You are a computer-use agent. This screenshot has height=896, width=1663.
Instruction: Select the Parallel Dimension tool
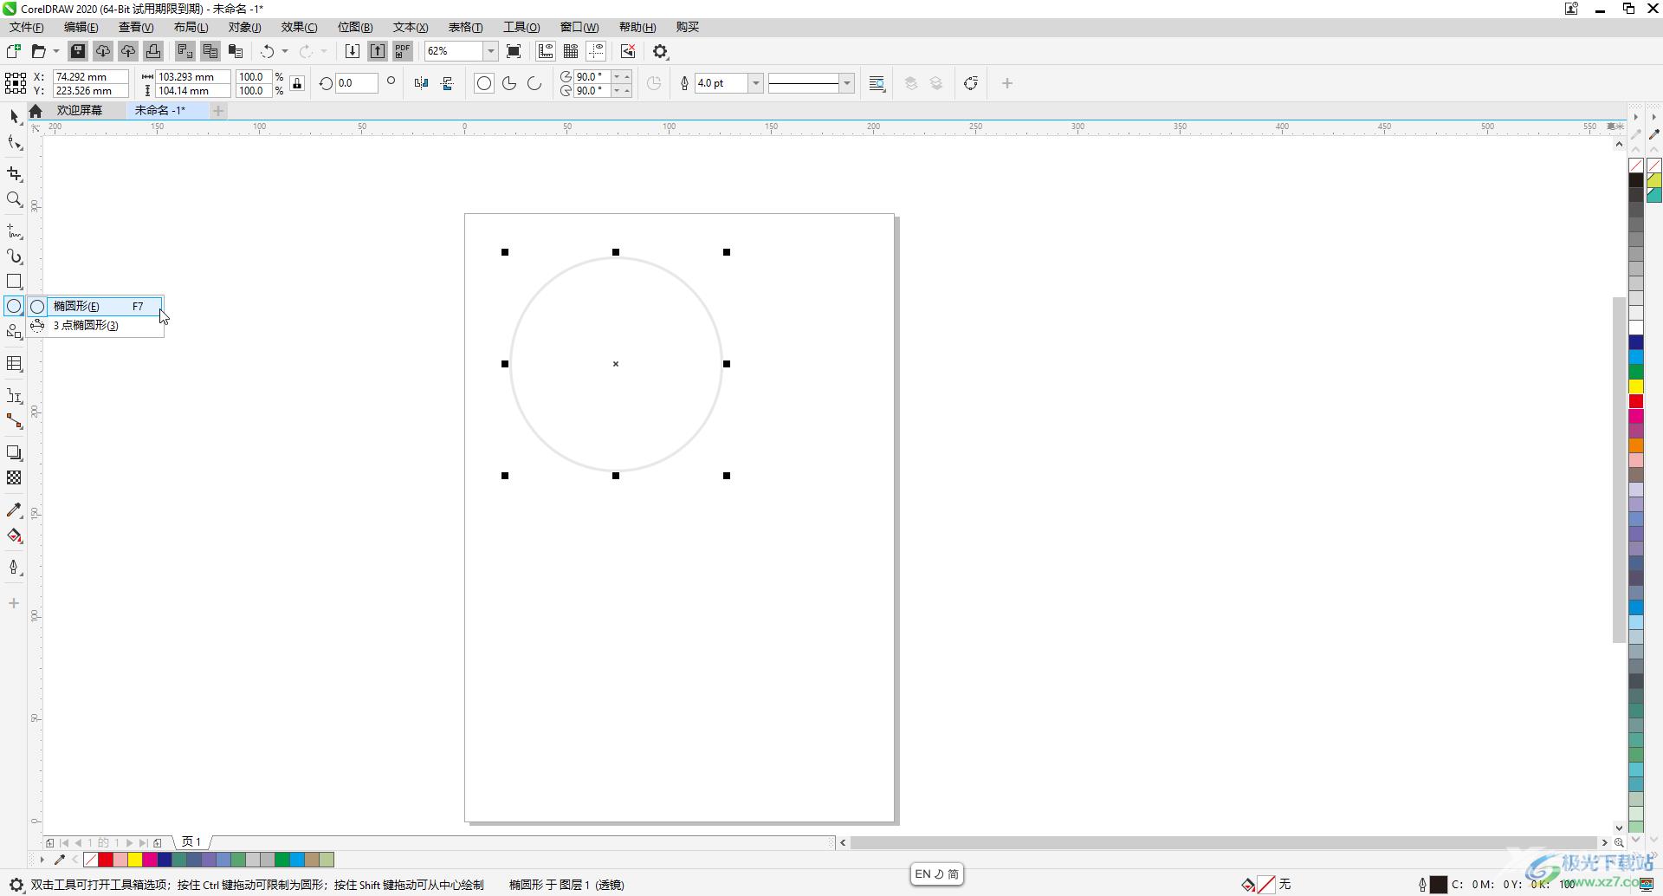coord(14,396)
